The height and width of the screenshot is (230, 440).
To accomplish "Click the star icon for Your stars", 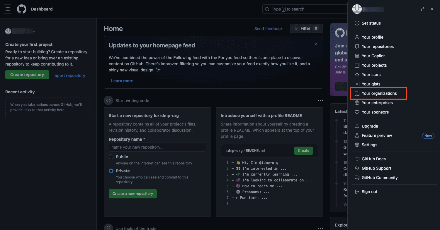I will point(357,75).
